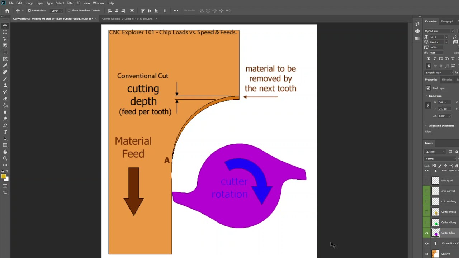This screenshot has width=459, height=258.
Task: Select the Brush tool
Action: click(5, 79)
